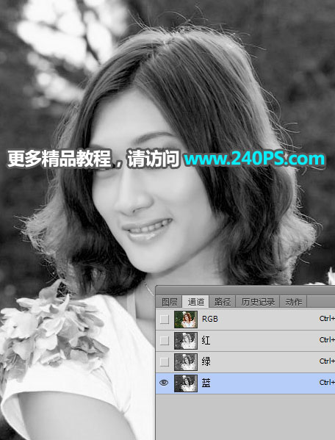The image size is (335, 440).
Task: Select the 通道 (Channels) tab
Action: pyautogui.click(x=195, y=302)
